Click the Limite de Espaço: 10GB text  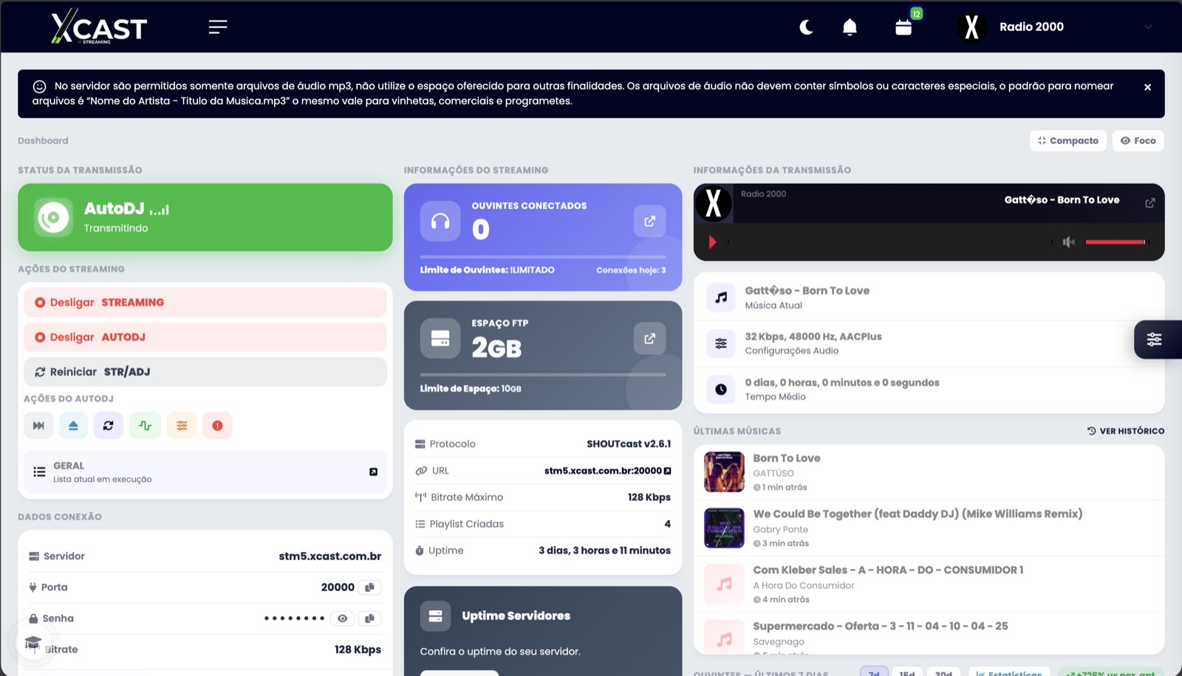point(471,389)
